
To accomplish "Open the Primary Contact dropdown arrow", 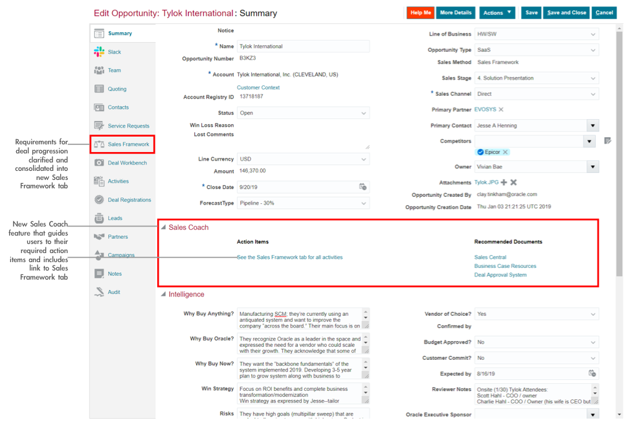I will pyautogui.click(x=593, y=126).
